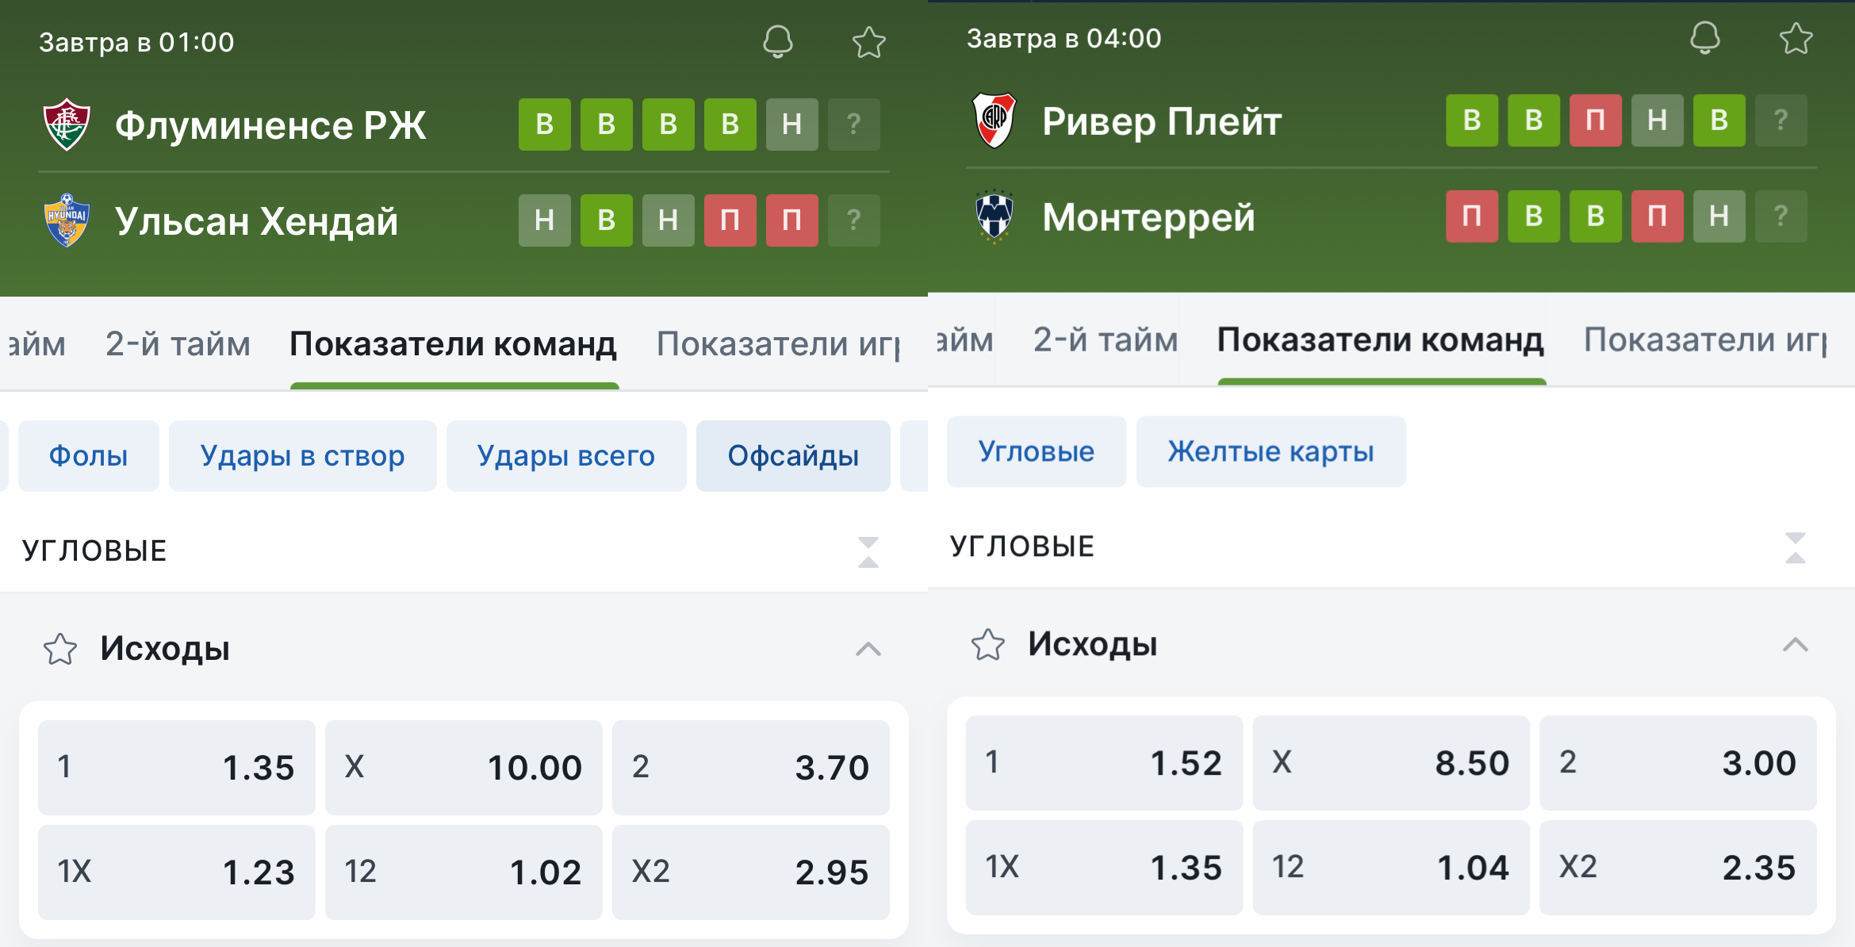Select the Офсайды filter chip
Viewport: 1855px width, 947px height.
tap(793, 456)
